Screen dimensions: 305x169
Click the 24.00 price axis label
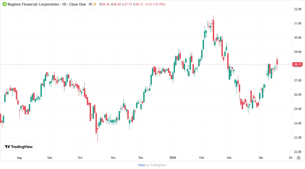[x=298, y=123]
